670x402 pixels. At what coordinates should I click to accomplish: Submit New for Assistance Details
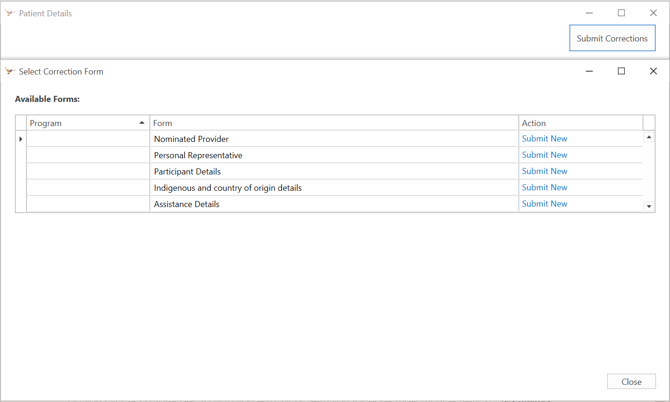point(544,204)
